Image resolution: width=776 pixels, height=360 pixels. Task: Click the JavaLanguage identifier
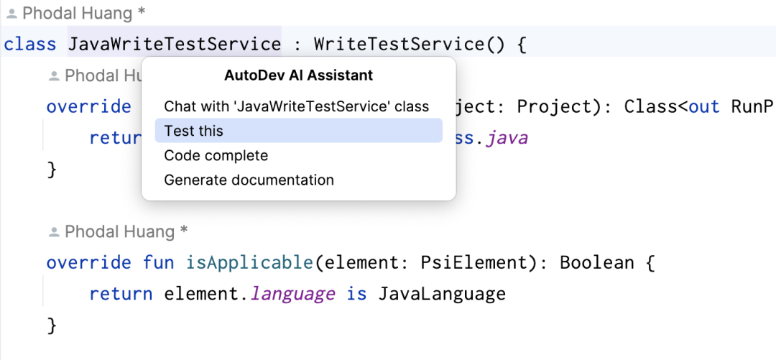[x=442, y=294]
